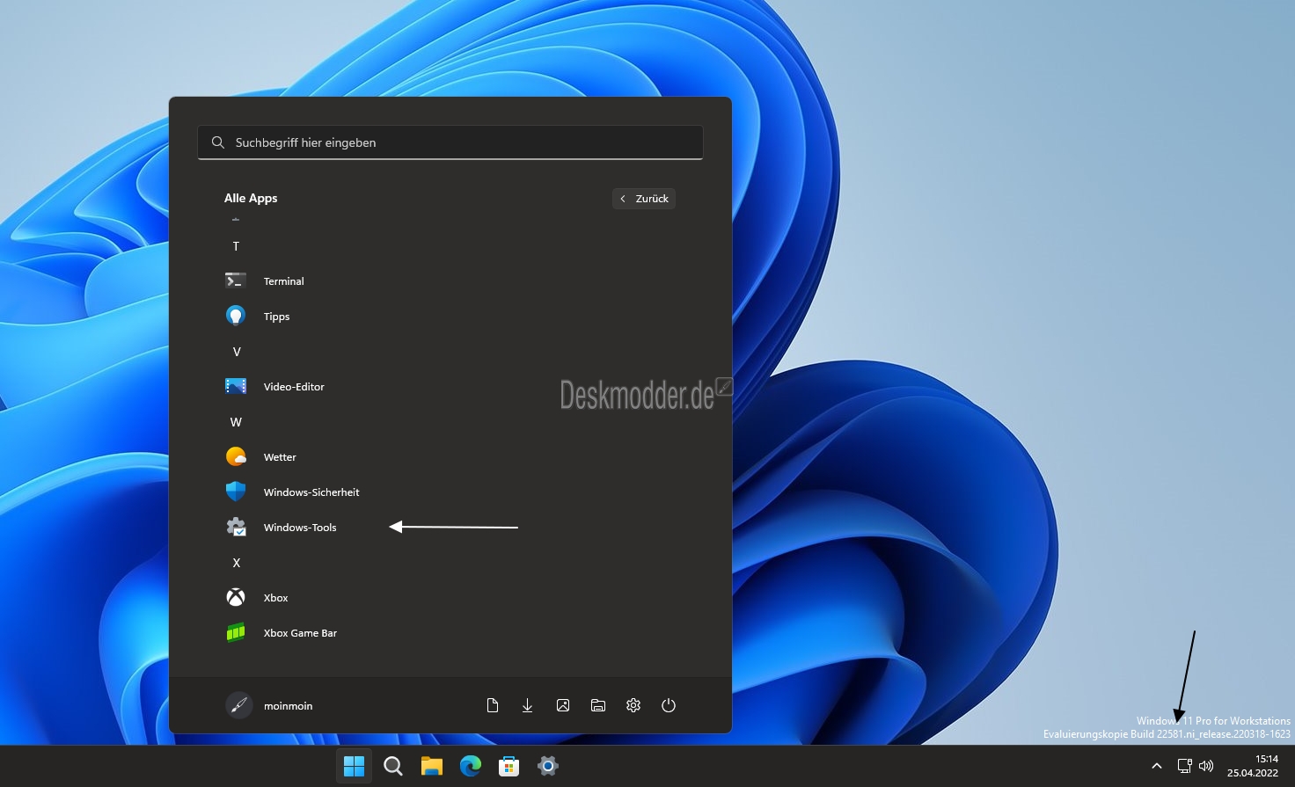
Task: Show hidden tray icons chevron
Action: [1157, 766]
